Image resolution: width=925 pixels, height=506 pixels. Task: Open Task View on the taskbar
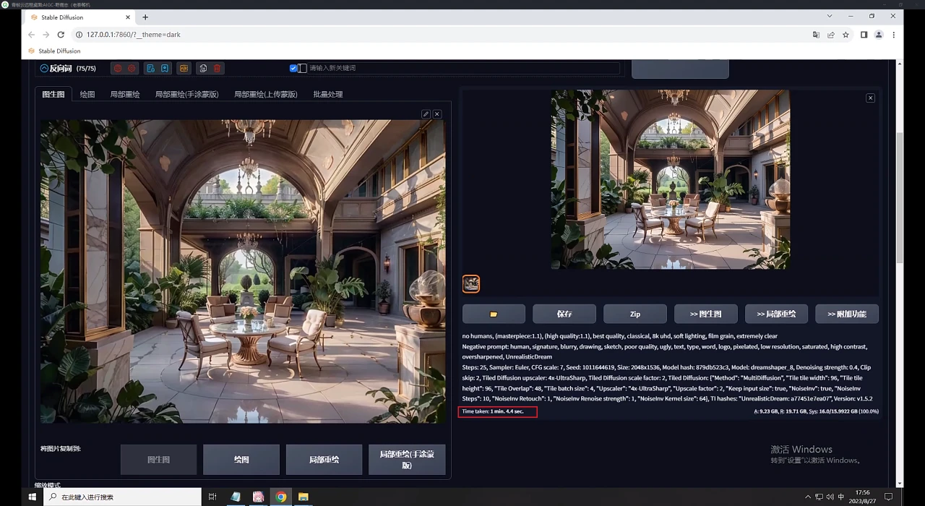pyautogui.click(x=212, y=497)
